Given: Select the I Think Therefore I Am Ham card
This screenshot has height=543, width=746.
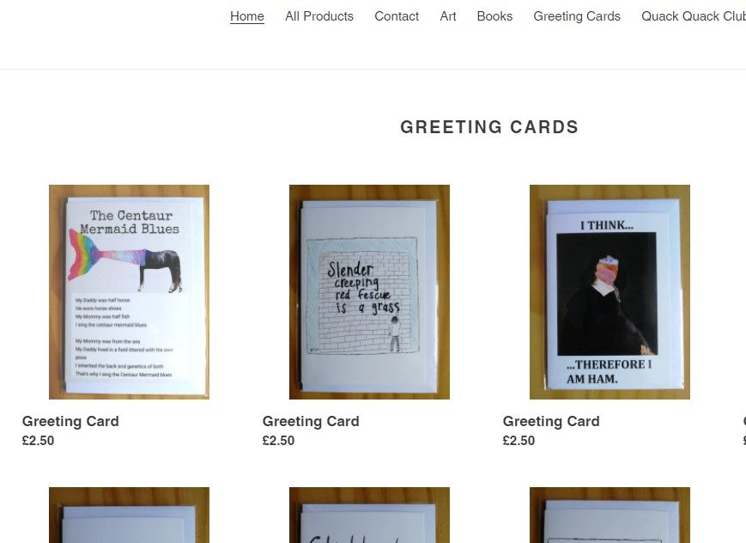Looking at the screenshot, I should coord(610,292).
